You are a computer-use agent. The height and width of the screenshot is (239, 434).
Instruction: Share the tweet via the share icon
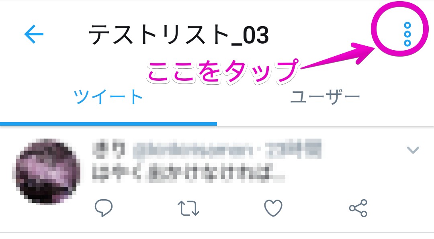coord(358,208)
